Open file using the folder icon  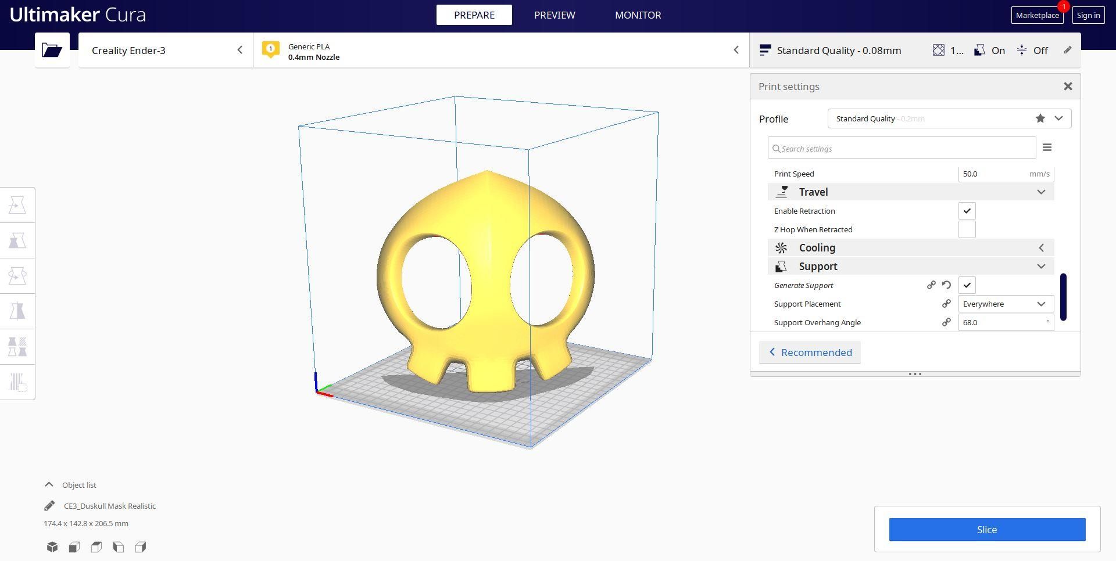tap(52, 50)
